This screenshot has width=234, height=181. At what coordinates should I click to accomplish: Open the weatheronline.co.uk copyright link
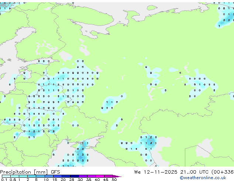tap(203, 178)
